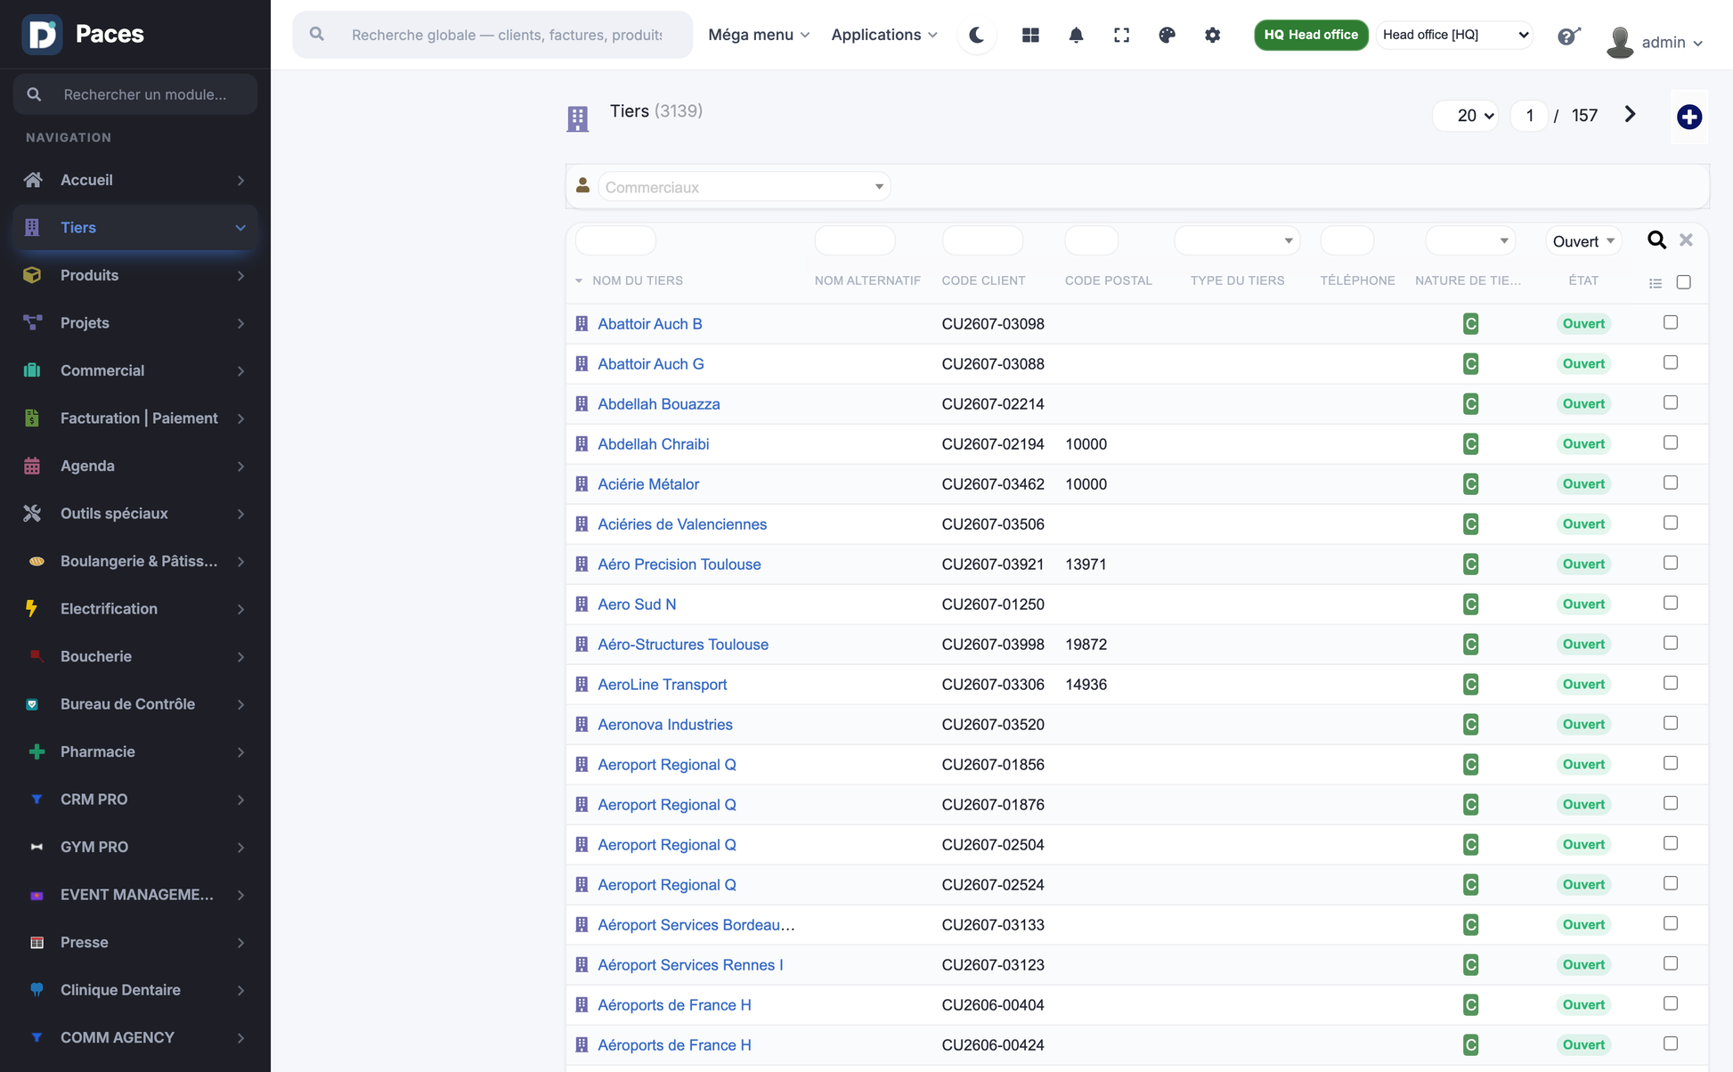The image size is (1733, 1072).
Task: Open column selection list icon
Action: (1656, 283)
